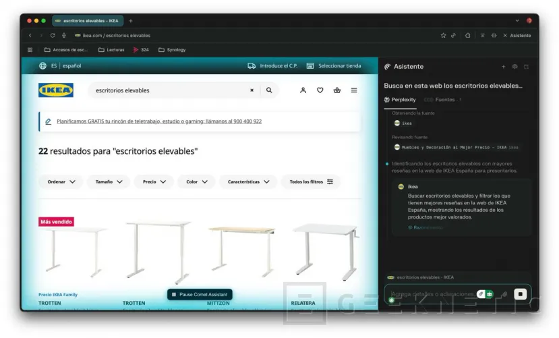The image size is (559, 338).
Task: Open the shopping basket icon
Action: [337, 90]
